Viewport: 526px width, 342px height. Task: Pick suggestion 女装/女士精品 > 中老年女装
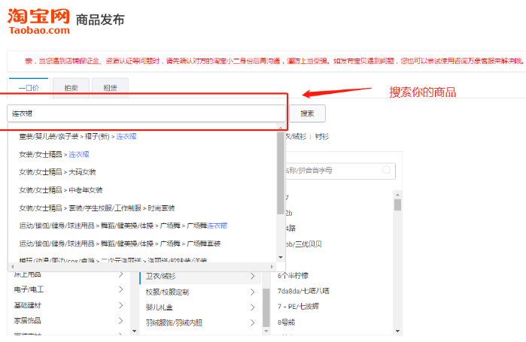pos(60,190)
